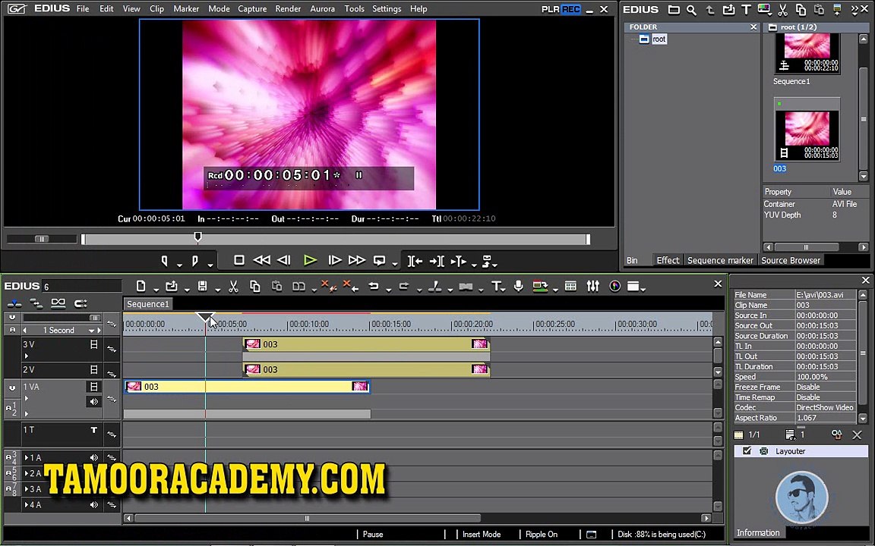The width and height of the screenshot is (875, 546).
Task: Expand the 3 A audio track
Action: [27, 489]
